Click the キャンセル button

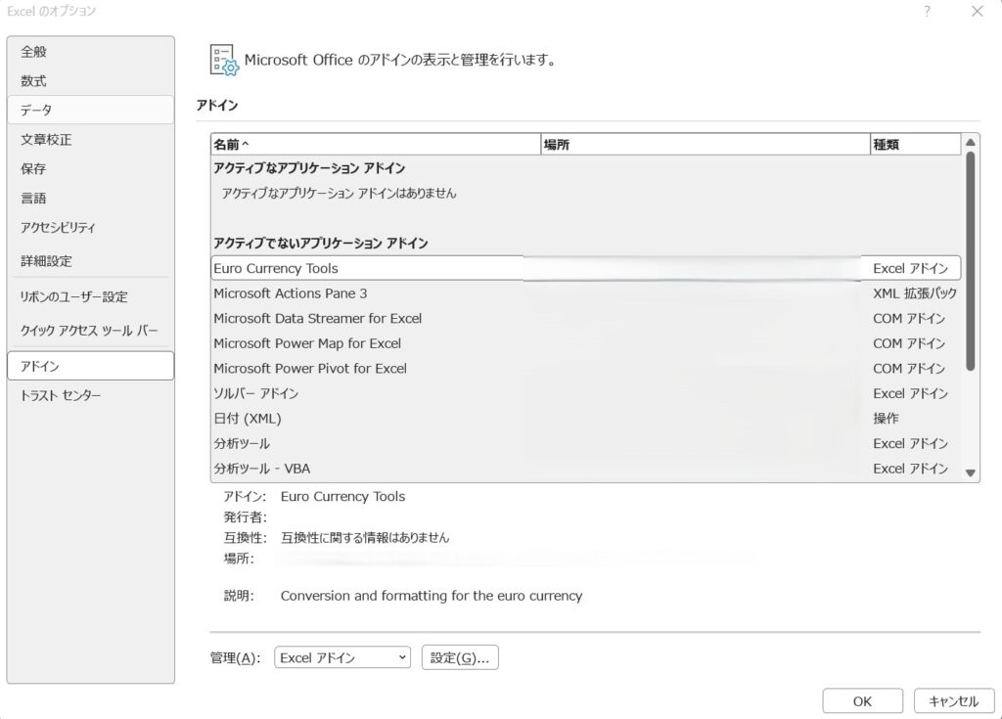pyautogui.click(x=952, y=701)
